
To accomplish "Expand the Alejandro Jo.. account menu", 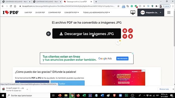I will point(151,13).
